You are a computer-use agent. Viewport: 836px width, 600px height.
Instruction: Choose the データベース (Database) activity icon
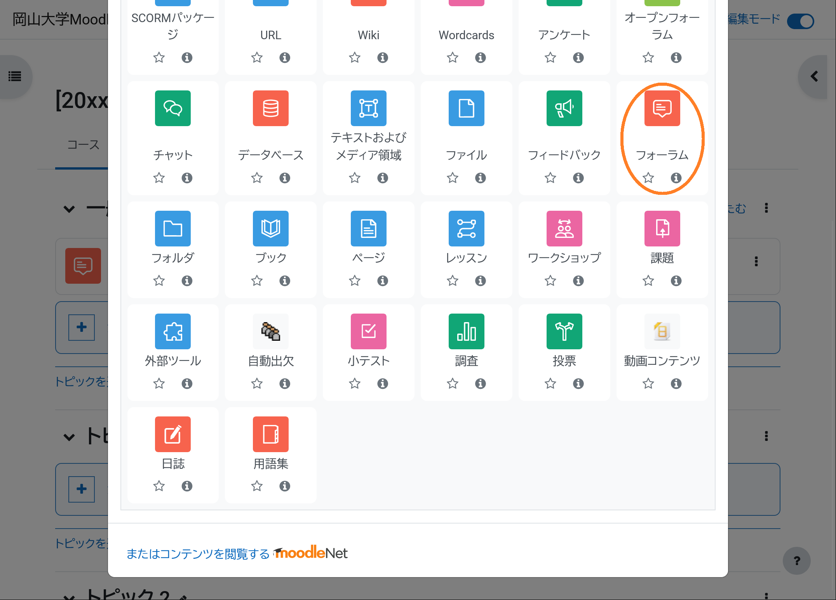pyautogui.click(x=271, y=108)
